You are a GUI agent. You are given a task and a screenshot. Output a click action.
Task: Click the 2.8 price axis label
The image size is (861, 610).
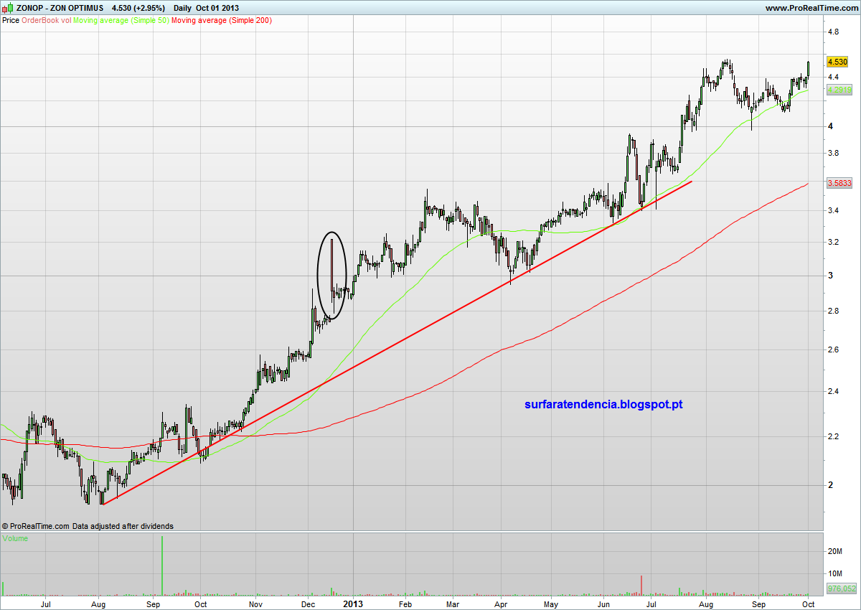click(833, 311)
